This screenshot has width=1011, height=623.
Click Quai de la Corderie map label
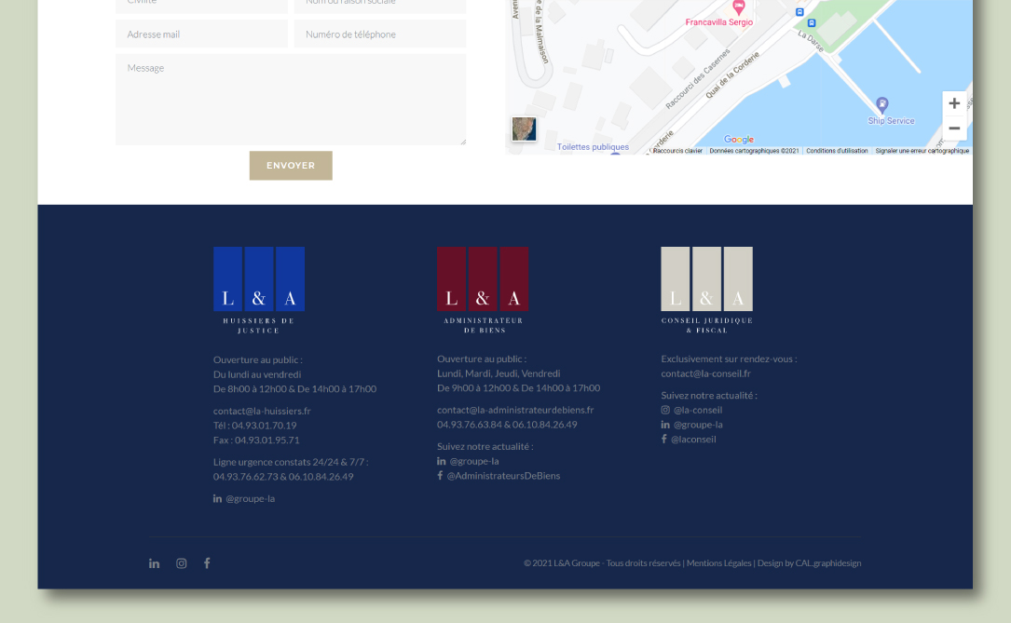point(732,74)
